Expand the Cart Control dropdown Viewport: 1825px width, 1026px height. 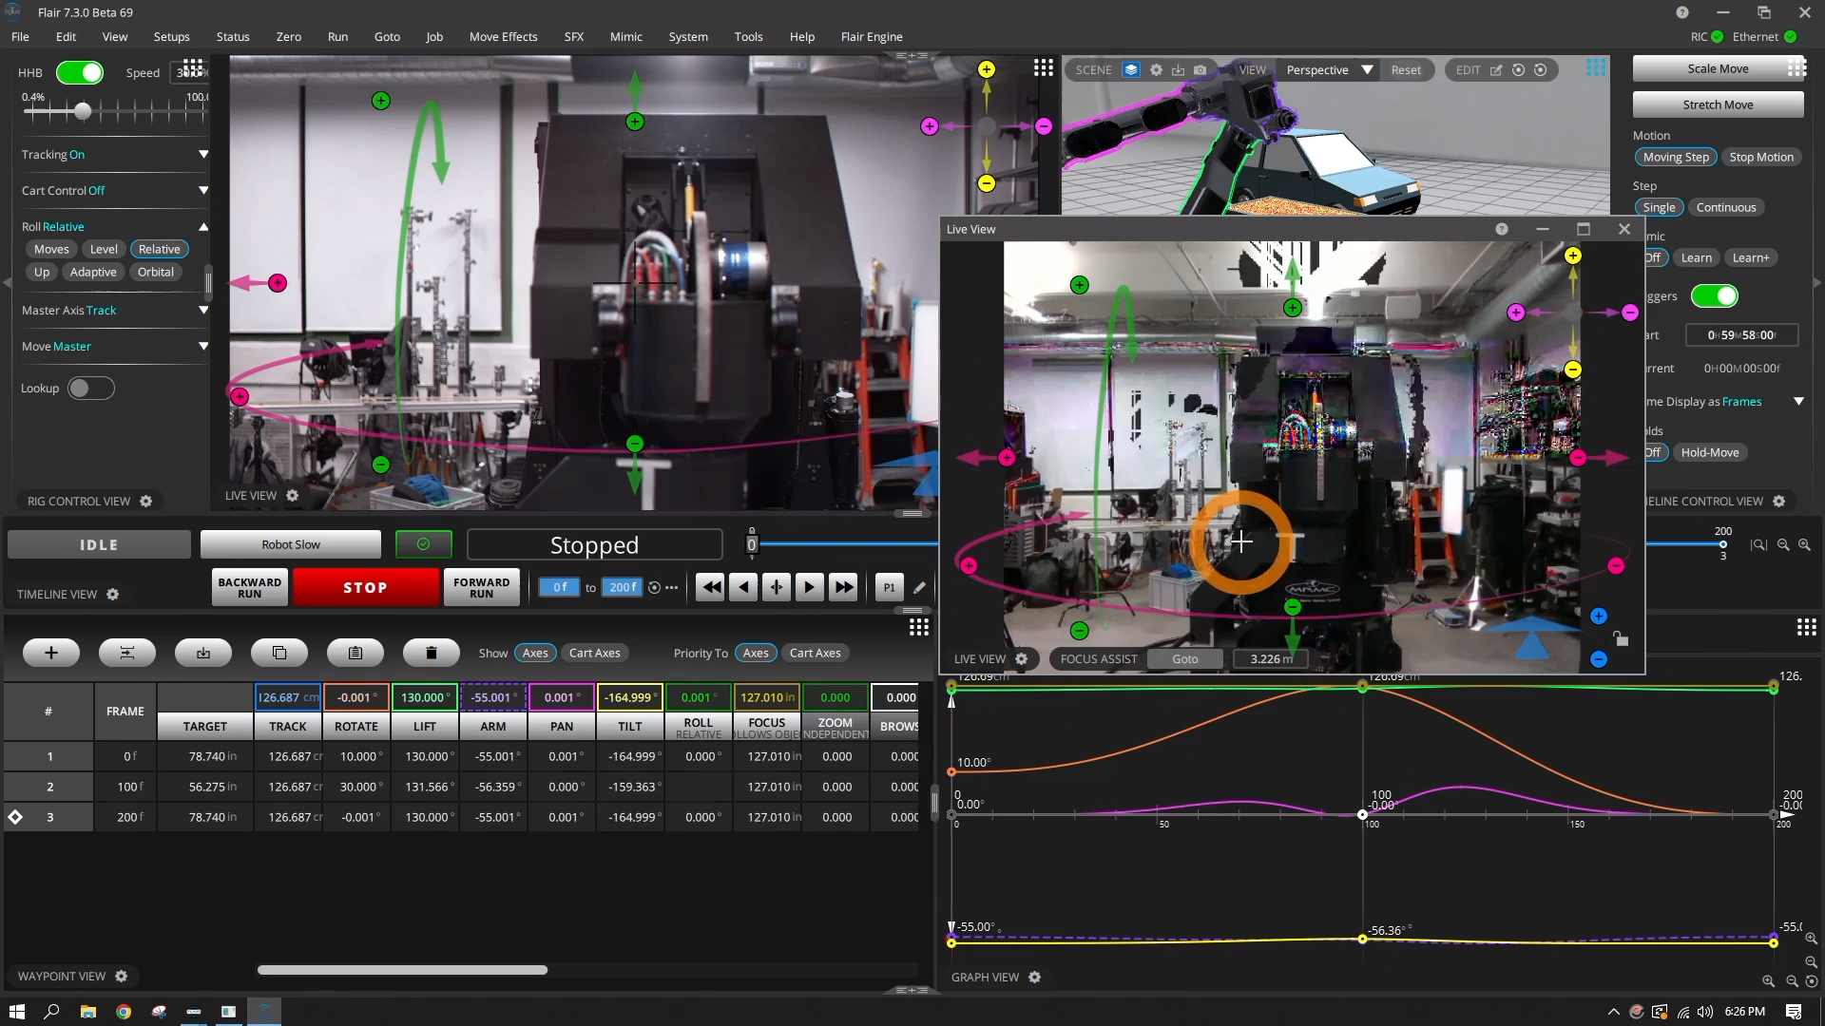point(203,190)
